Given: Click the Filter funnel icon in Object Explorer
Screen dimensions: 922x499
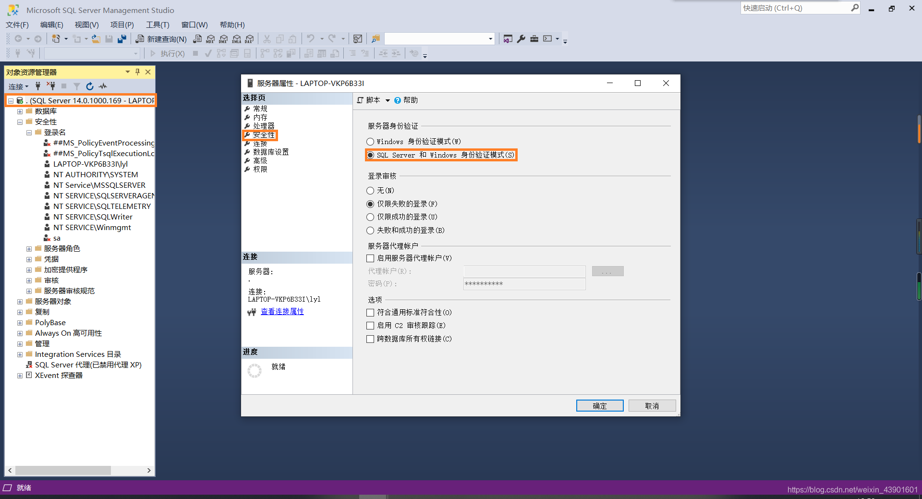Looking at the screenshot, I should click(77, 86).
